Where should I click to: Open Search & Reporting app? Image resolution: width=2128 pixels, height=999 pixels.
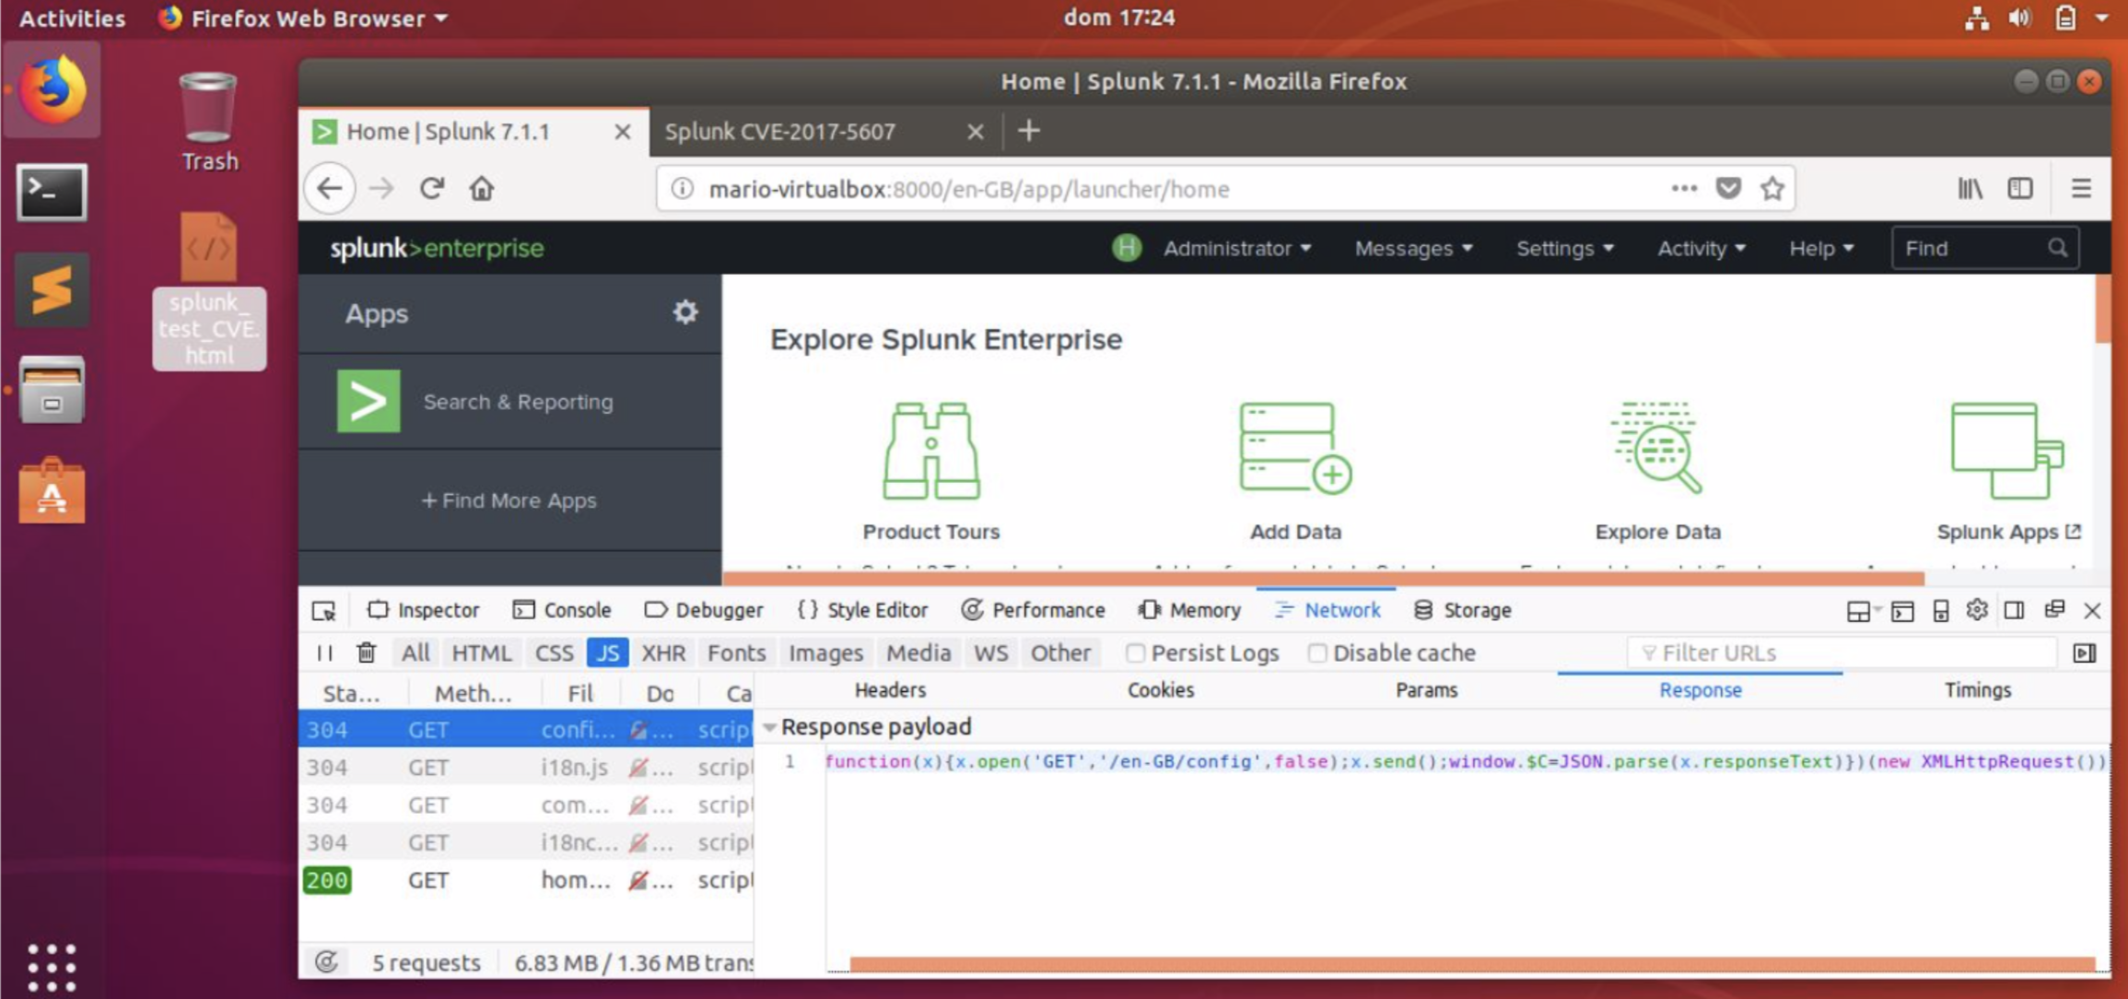pyautogui.click(x=517, y=402)
